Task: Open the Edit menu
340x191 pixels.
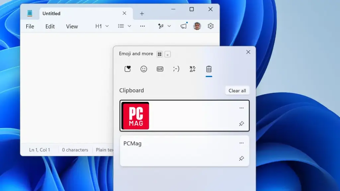Action: pos(50,27)
